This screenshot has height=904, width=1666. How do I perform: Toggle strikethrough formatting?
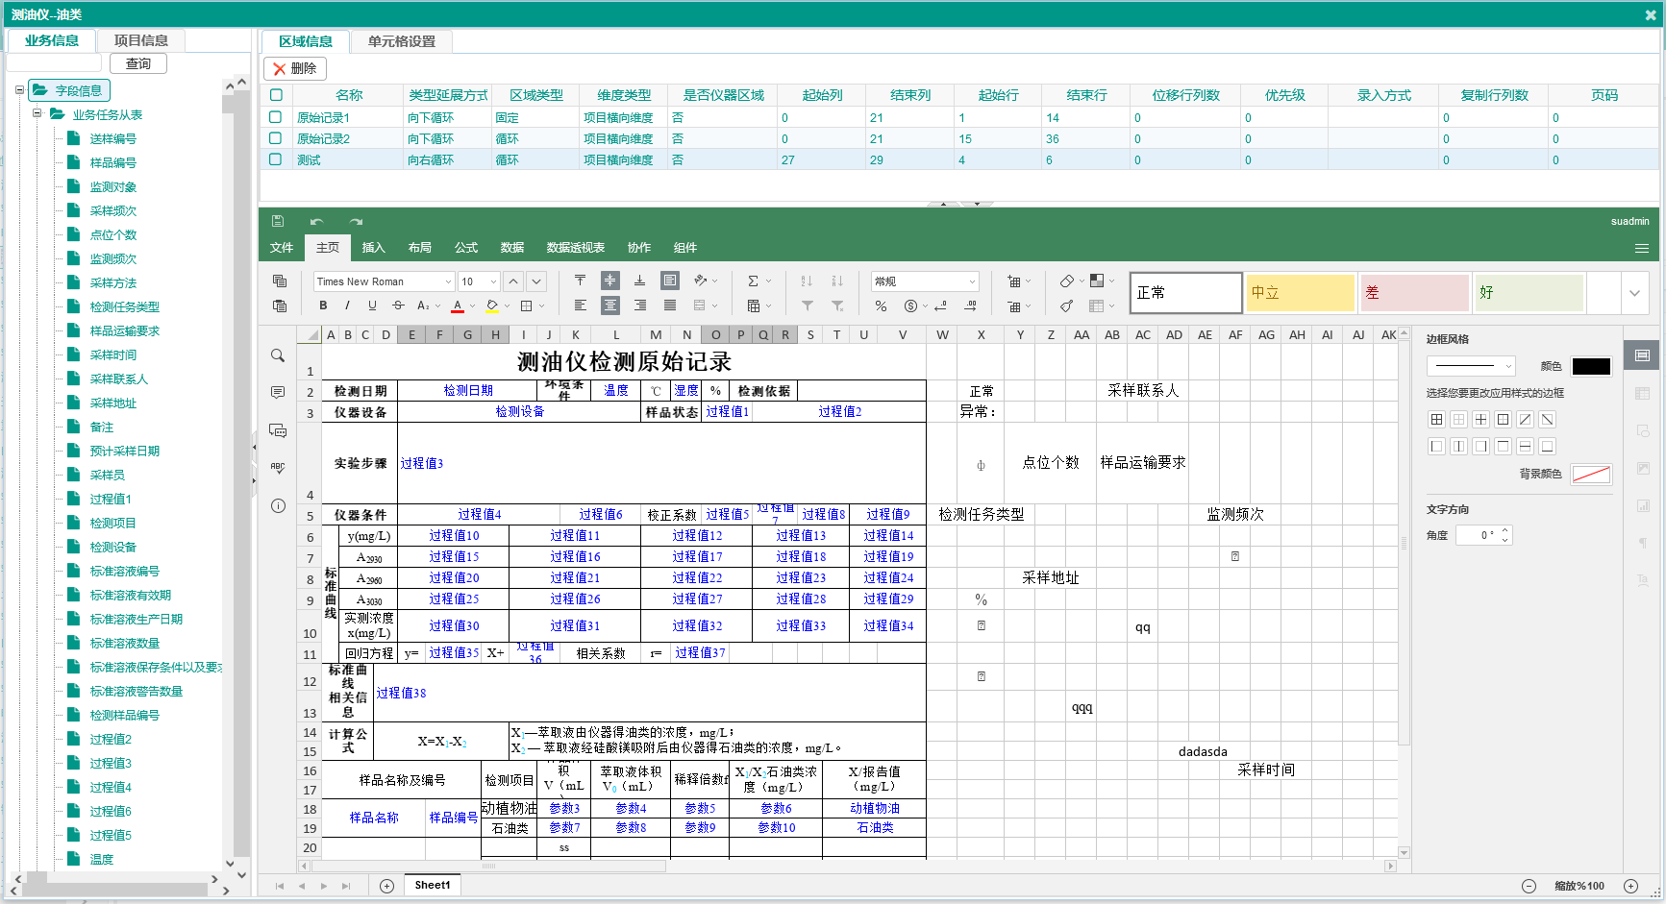point(398,305)
